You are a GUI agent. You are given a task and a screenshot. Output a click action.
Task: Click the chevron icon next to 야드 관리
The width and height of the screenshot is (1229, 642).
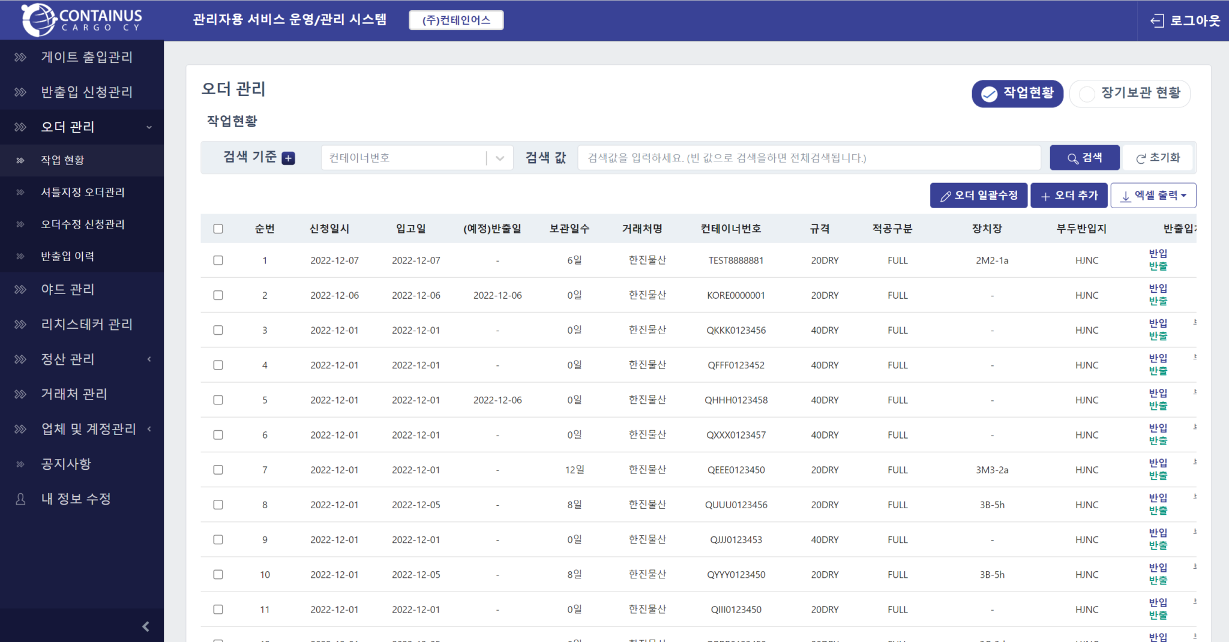[20, 290]
